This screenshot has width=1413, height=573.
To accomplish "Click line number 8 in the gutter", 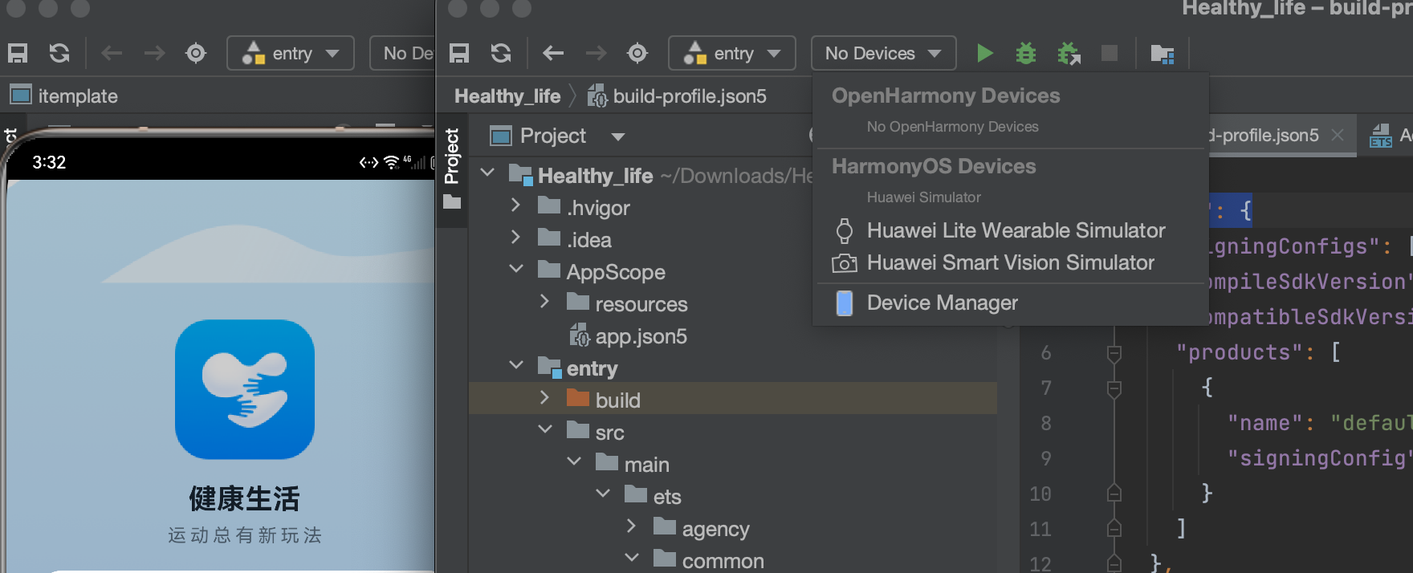I will 1045,423.
